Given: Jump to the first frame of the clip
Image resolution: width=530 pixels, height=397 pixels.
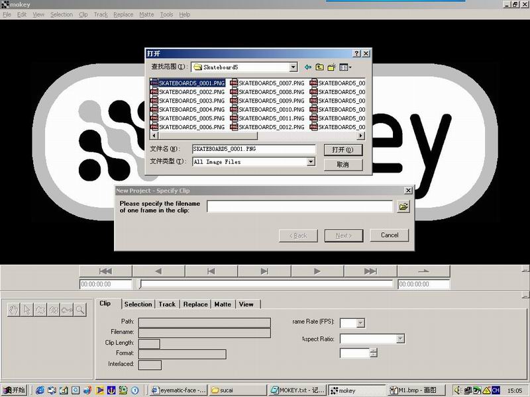Looking at the screenshot, I should [106, 271].
